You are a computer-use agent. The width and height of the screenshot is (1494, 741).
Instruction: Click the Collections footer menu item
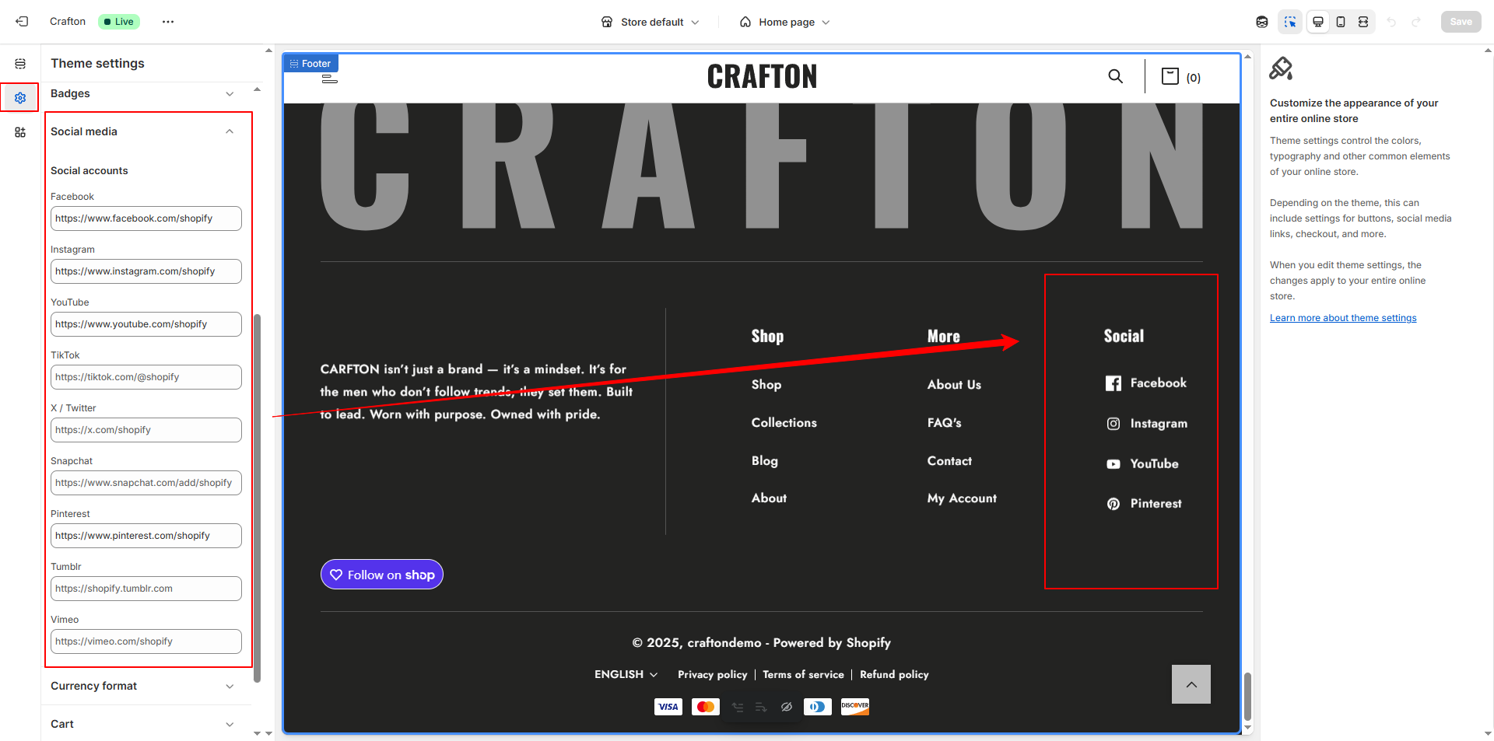coord(784,423)
